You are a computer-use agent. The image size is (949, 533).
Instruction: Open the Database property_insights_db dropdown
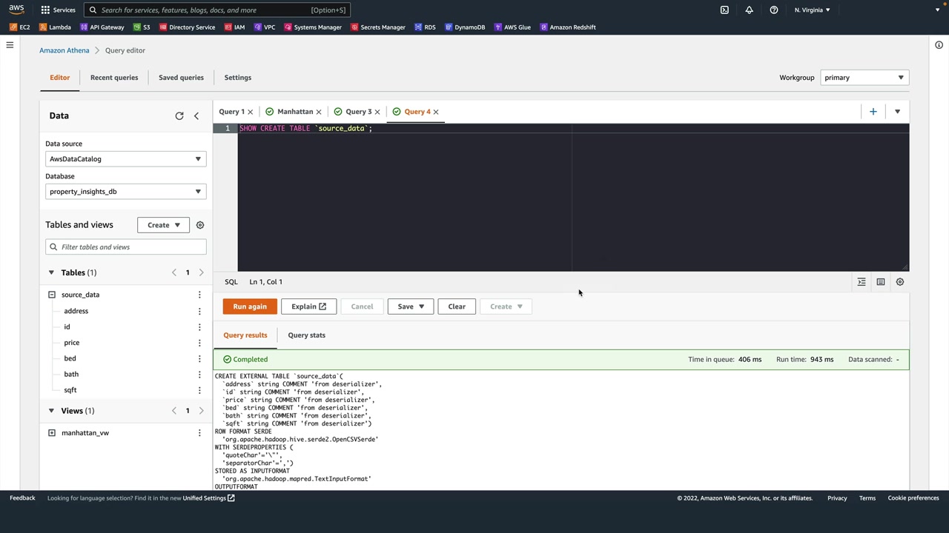125,192
